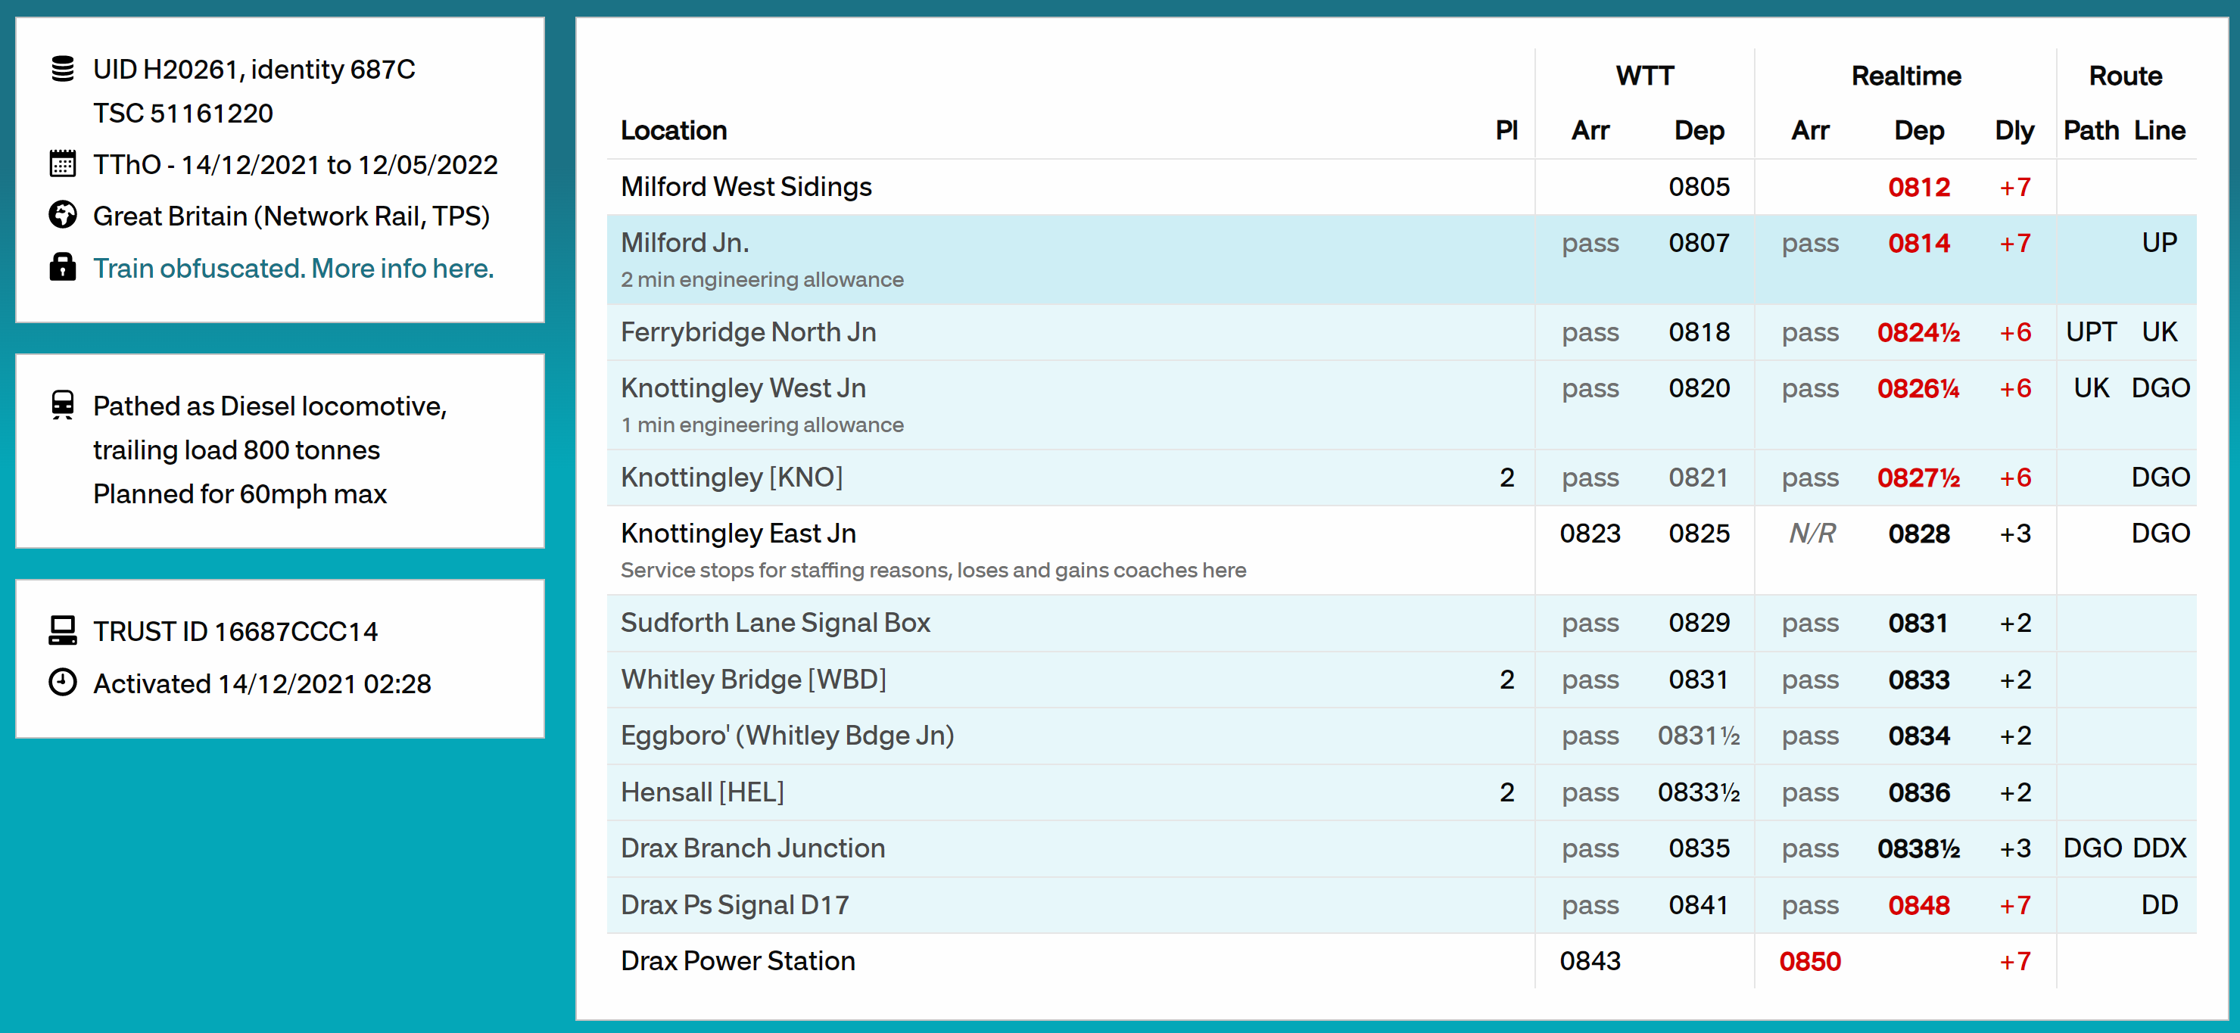Open the Train obfuscated More info link
Image resolution: width=2240 pixels, height=1033 pixels.
(x=293, y=268)
